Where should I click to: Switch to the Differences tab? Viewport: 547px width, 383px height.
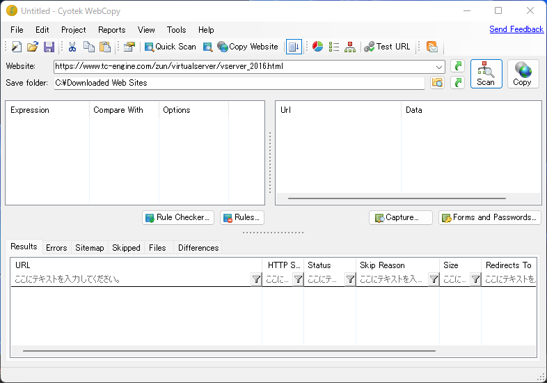click(198, 247)
